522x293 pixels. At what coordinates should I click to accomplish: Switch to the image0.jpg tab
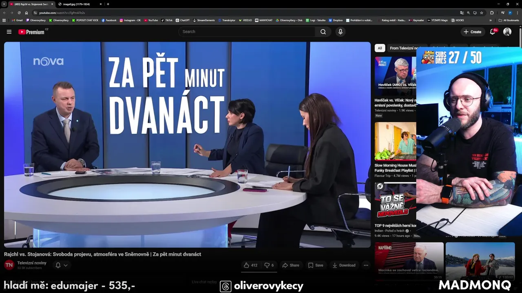76,4
